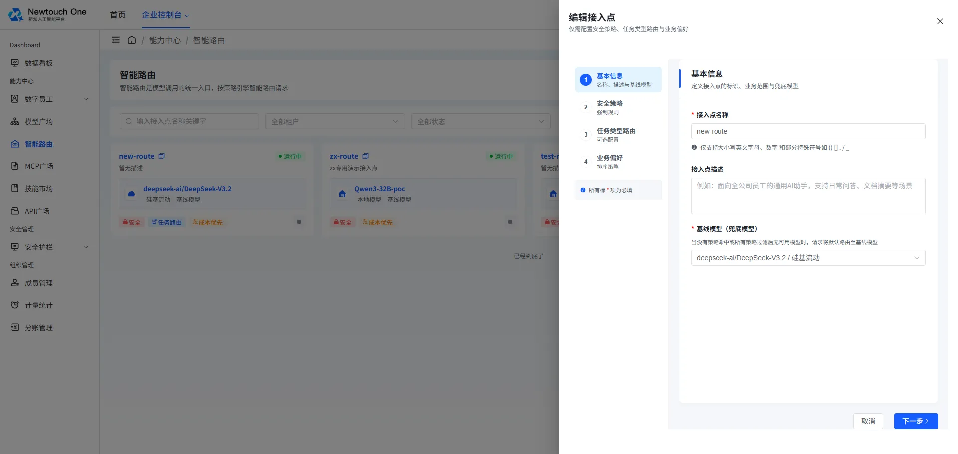Viewport: 958px width, 454px height.
Task: Open the 首页 tab
Action: 118,15
